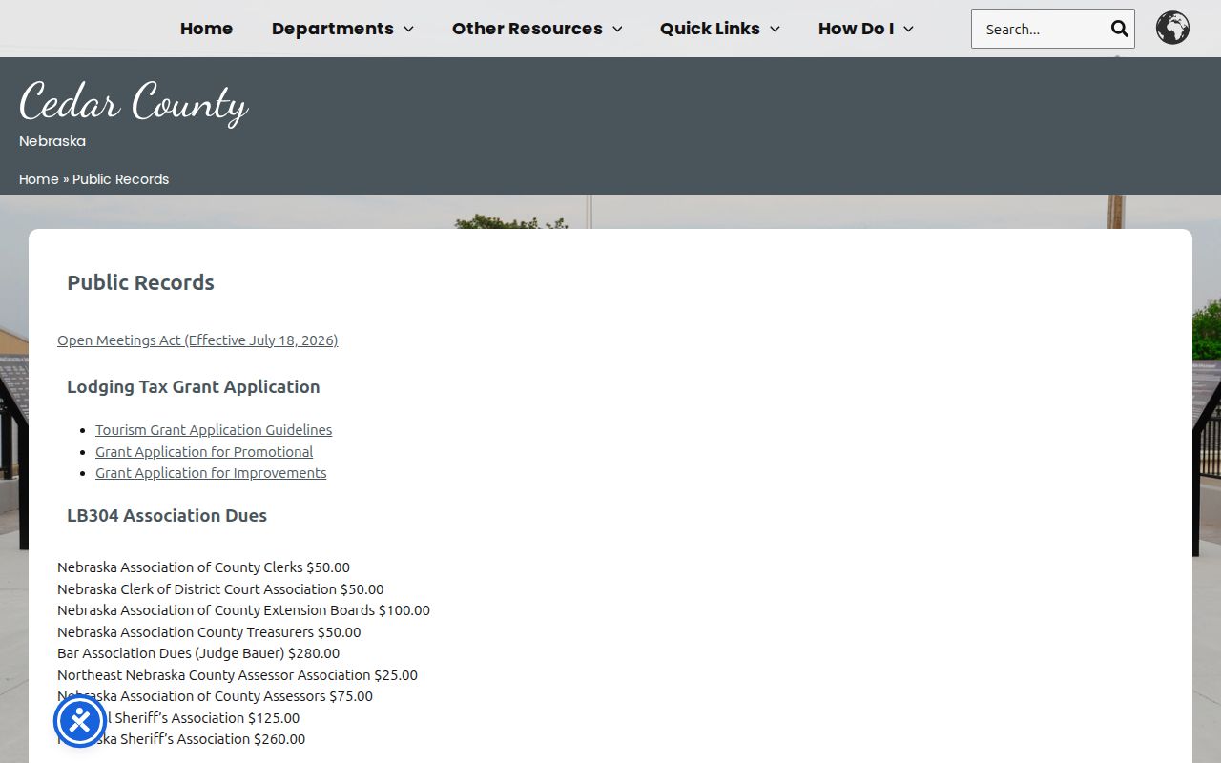The height and width of the screenshot is (763, 1221).
Task: Select Nebraska Clerk of District Court Association line
Action: point(220,589)
